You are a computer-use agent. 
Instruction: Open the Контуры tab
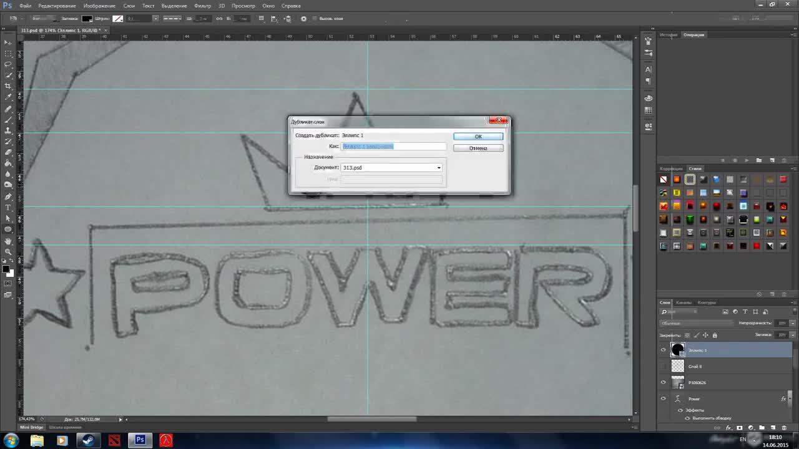707,302
